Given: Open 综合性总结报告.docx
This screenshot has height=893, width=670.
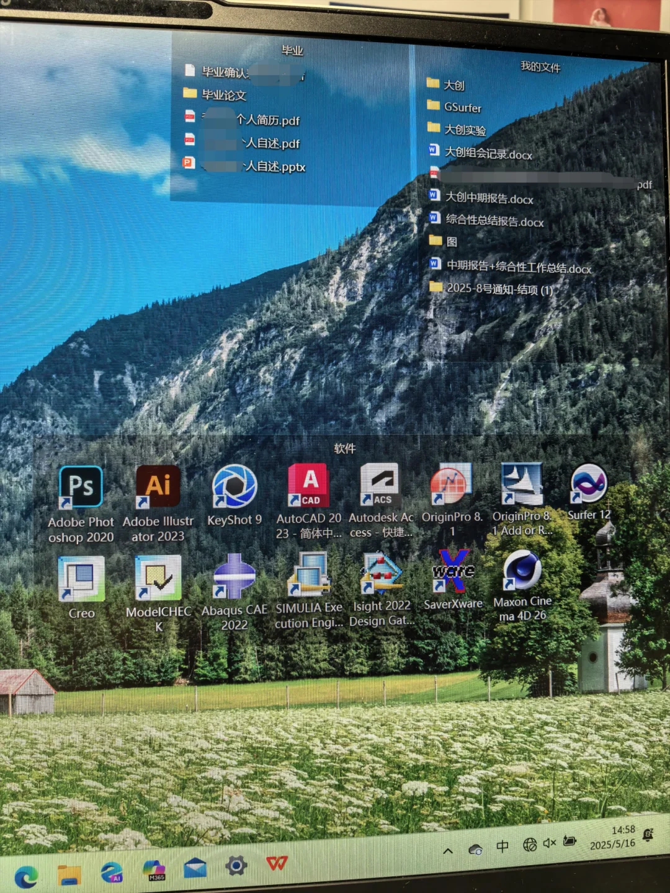Looking at the screenshot, I should 487,220.
